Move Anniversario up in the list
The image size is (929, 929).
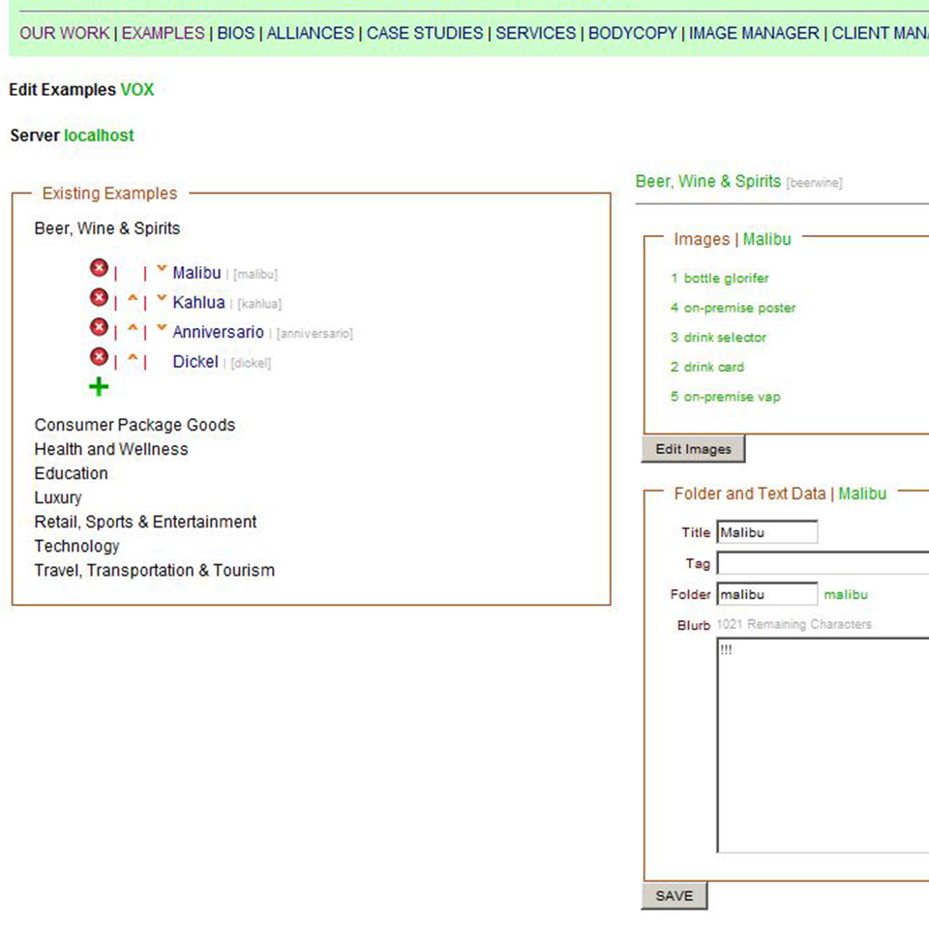coord(133,328)
